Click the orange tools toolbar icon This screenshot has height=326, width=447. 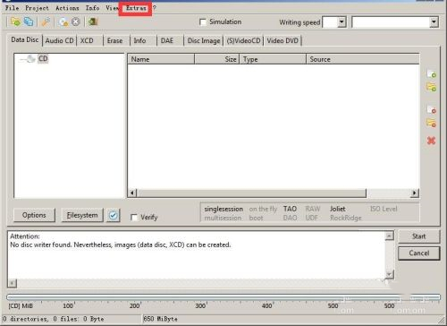[x=46, y=21]
